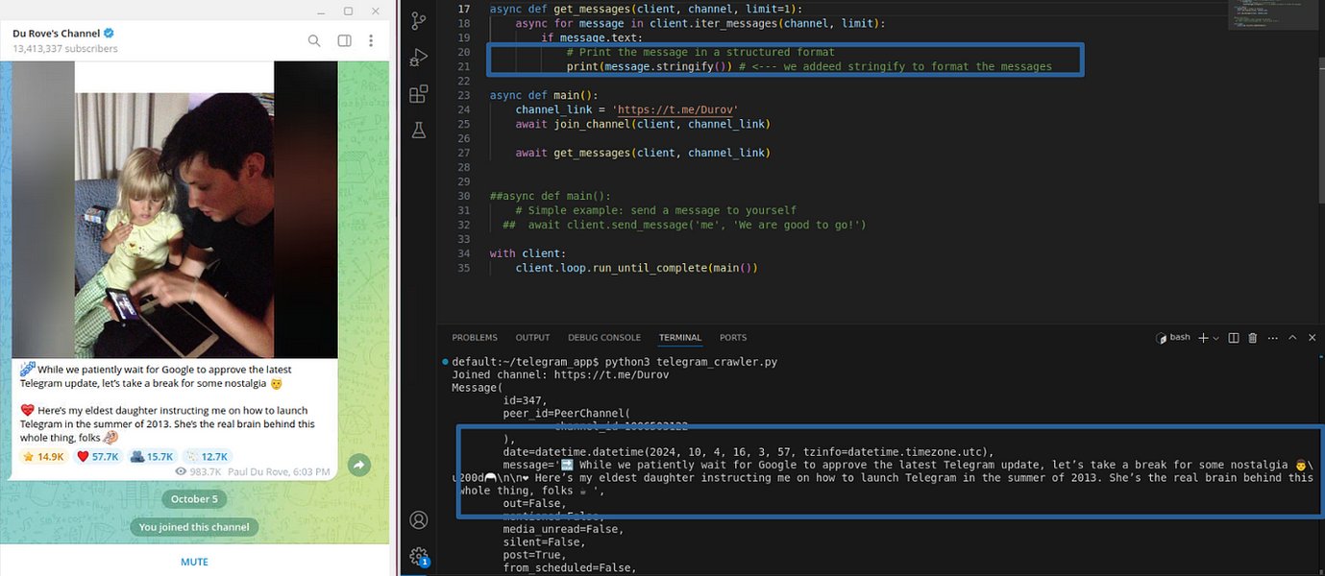Open Source Control in VS Code activity bar

419,20
